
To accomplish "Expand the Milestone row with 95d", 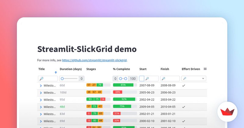I will click(41, 100).
